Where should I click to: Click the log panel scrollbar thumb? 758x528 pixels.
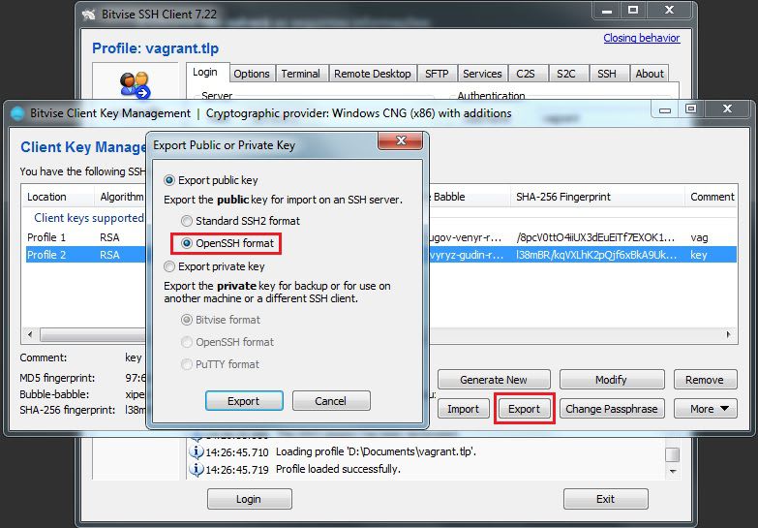pyautogui.click(x=673, y=454)
